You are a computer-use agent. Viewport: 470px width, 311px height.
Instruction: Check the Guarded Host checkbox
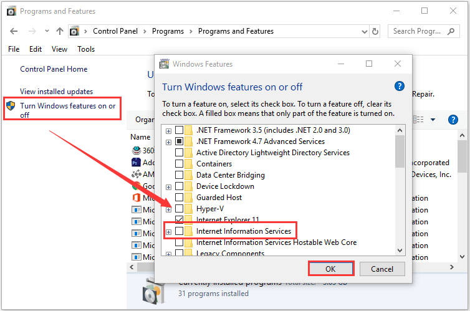[180, 198]
